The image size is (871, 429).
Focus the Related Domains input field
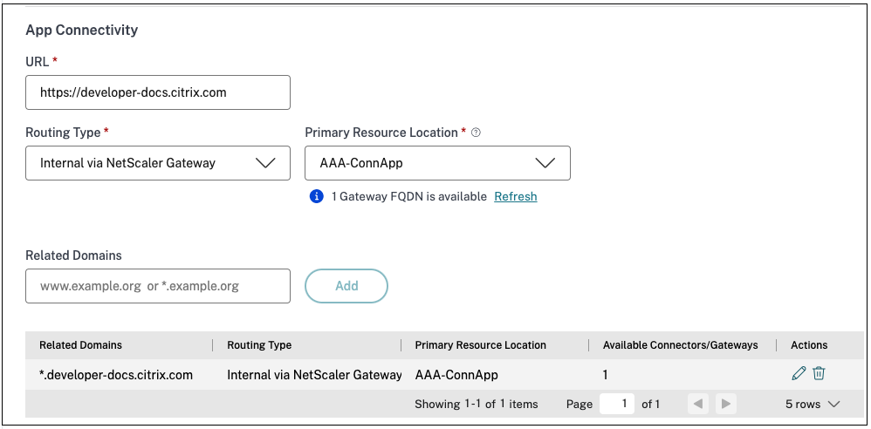pyautogui.click(x=158, y=286)
